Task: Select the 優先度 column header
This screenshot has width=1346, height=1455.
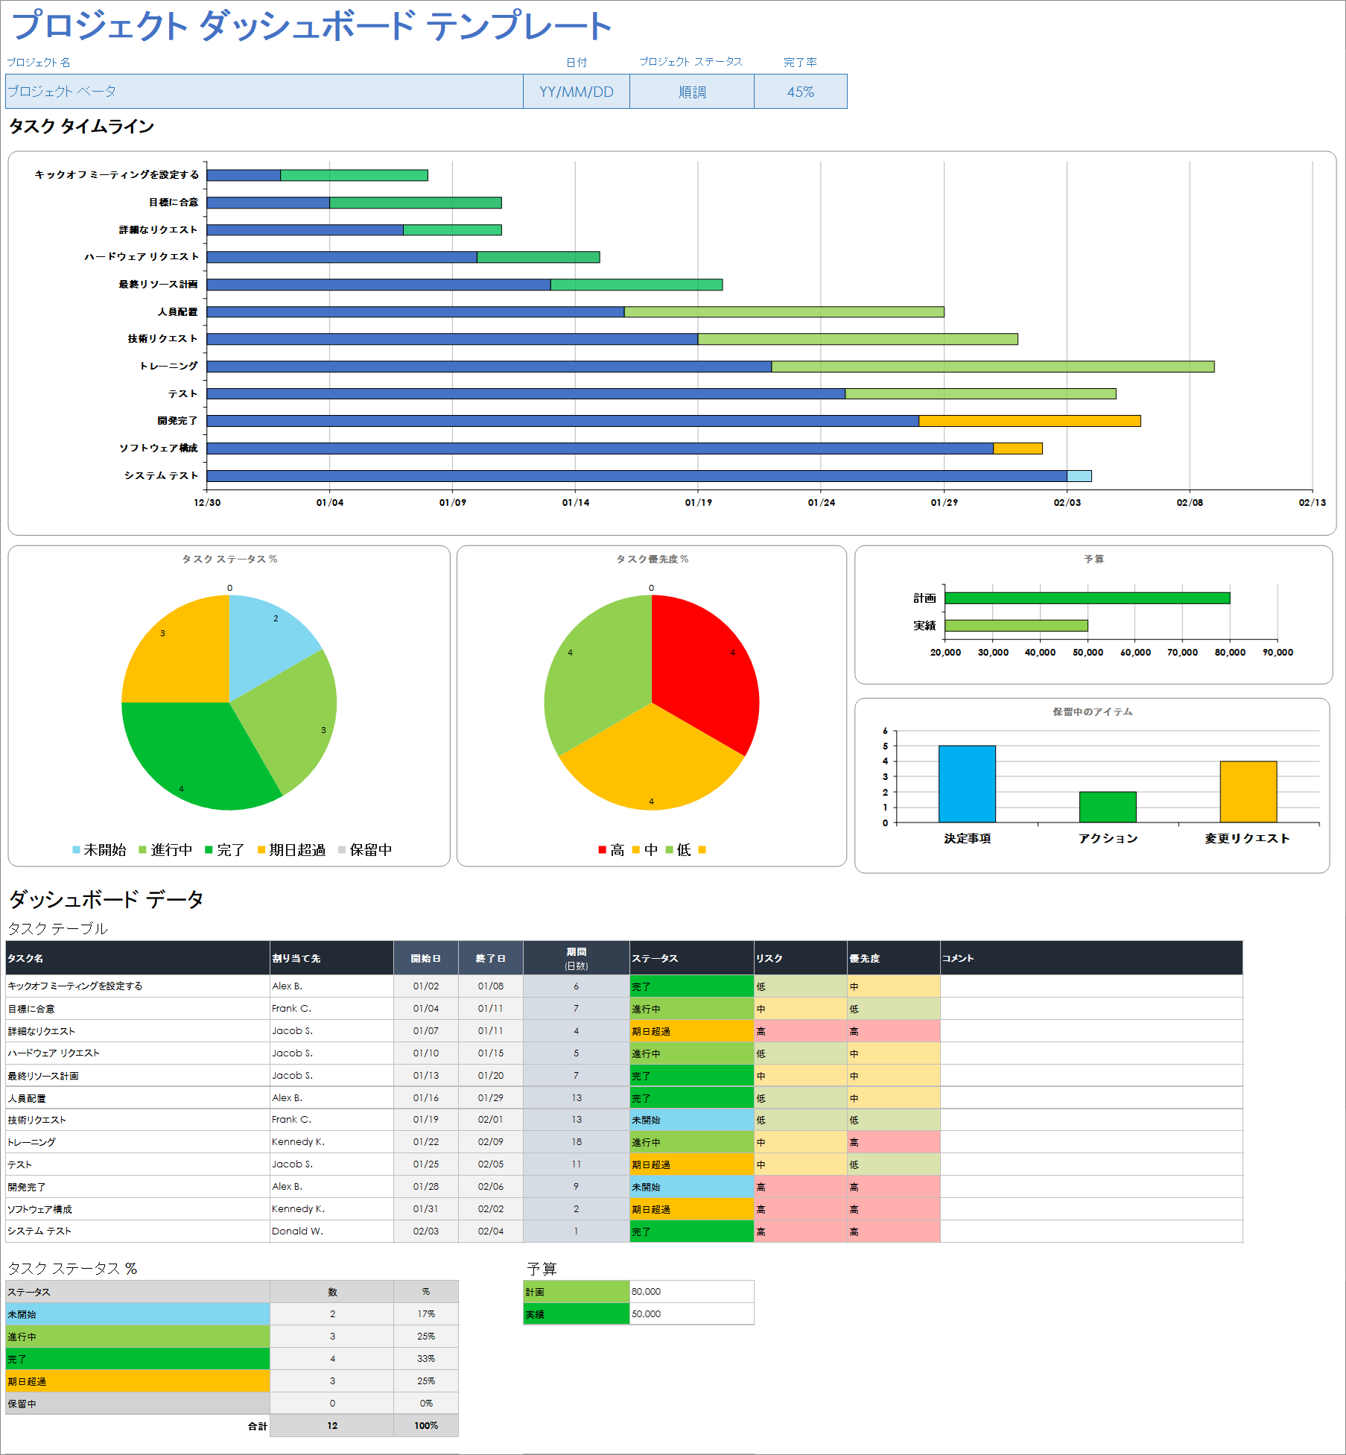Action: coord(894,958)
